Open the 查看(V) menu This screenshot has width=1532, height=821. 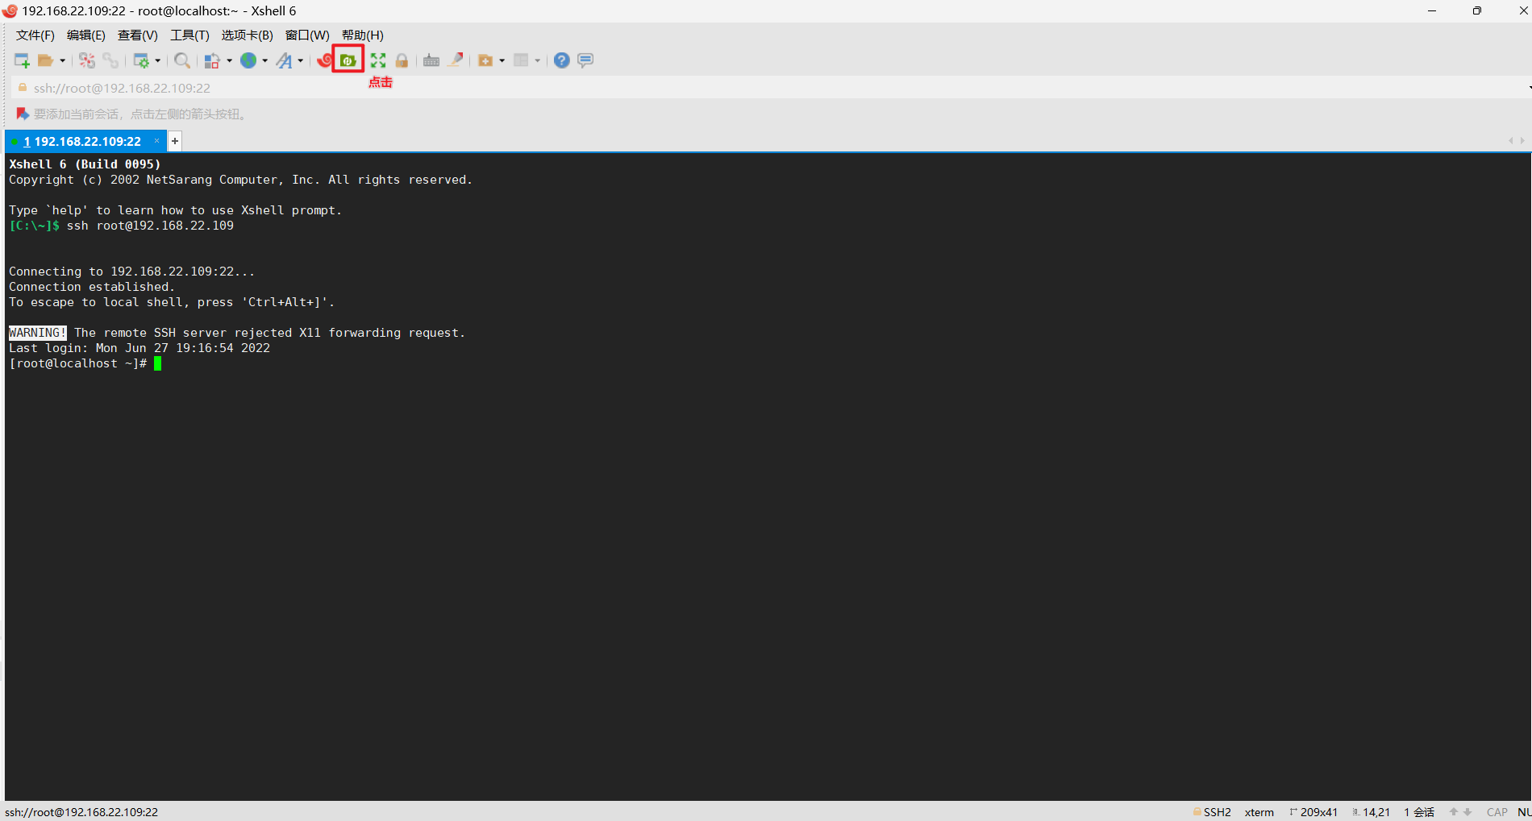[x=138, y=35]
